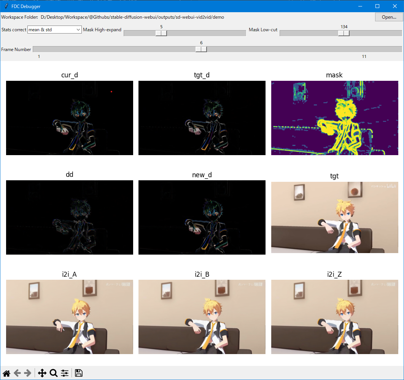
Task: Click the new_d image plot
Action: (x=202, y=217)
